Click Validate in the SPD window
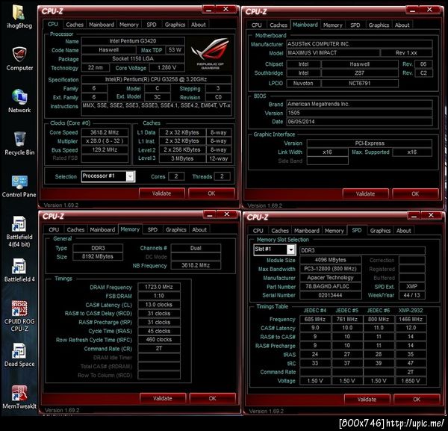This screenshot has width=448, height=431. click(x=367, y=400)
